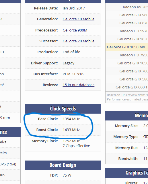Open the GeForce 20 Mobile successor link
The height and width of the screenshot is (184, 148).
(79, 41)
